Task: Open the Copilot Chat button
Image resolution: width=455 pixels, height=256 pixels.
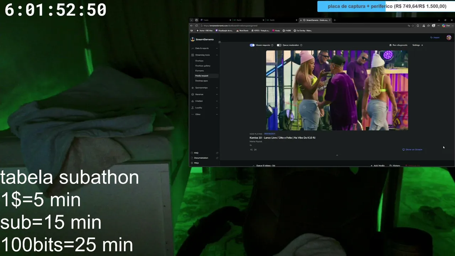Action: tap(446, 26)
